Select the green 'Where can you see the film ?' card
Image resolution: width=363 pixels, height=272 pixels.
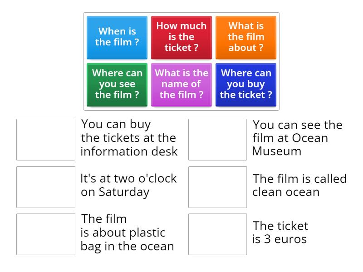point(117,84)
